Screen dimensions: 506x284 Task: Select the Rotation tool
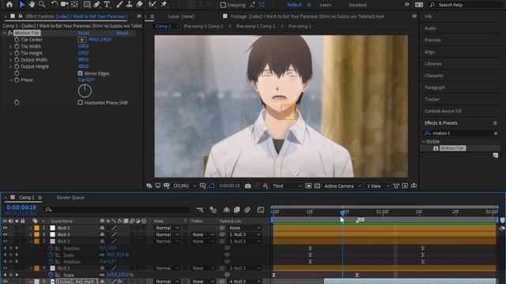pos(55,5)
